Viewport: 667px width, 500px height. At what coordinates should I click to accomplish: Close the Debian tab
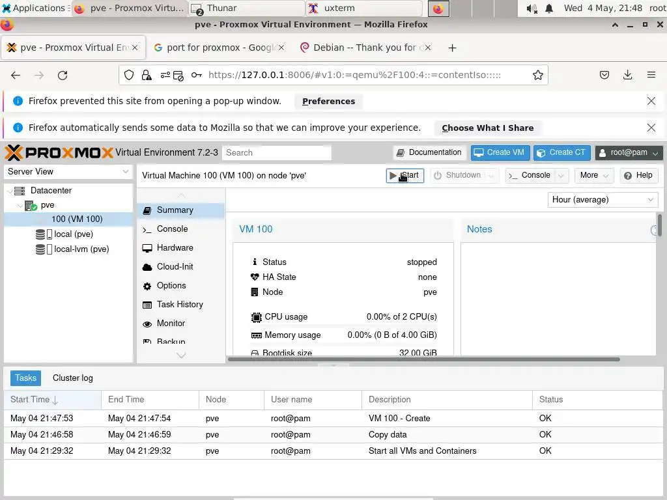pyautogui.click(x=428, y=48)
